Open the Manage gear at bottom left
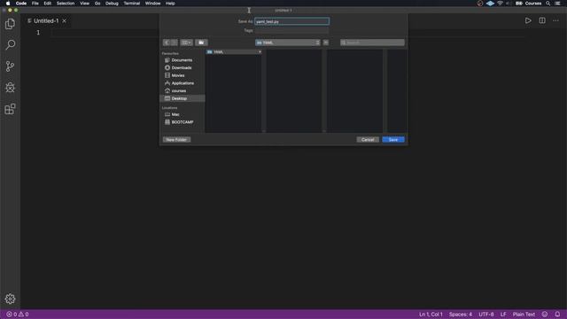The image size is (567, 319). click(x=10, y=299)
